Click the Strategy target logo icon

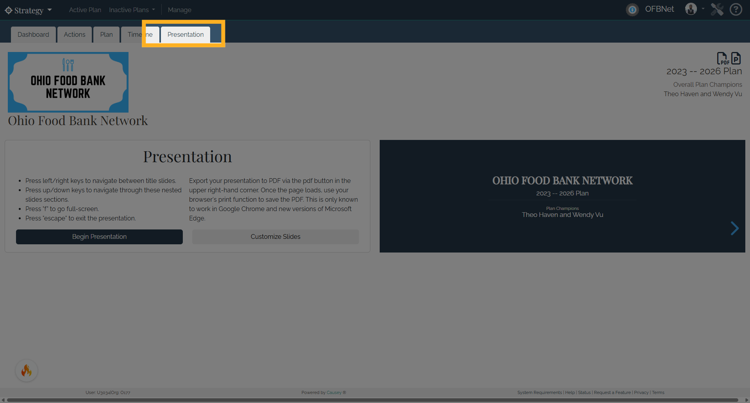[9, 10]
